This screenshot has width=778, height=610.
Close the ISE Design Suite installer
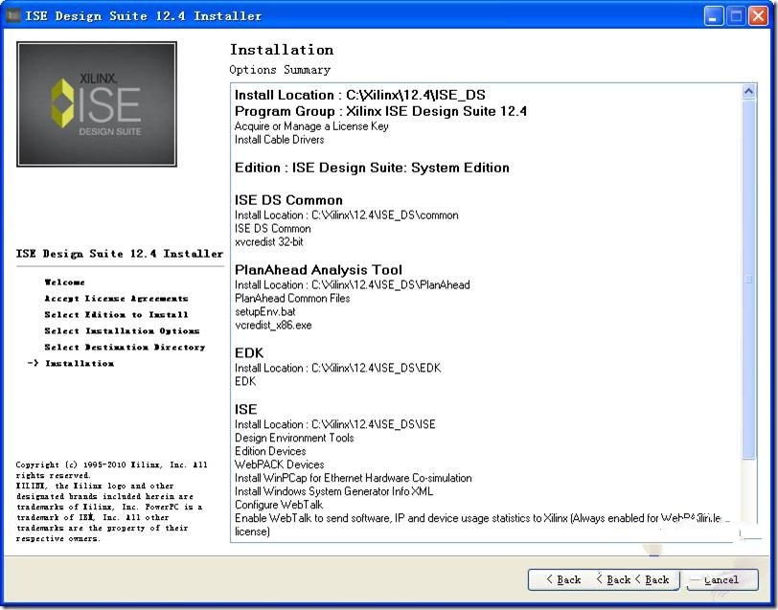coord(758,16)
